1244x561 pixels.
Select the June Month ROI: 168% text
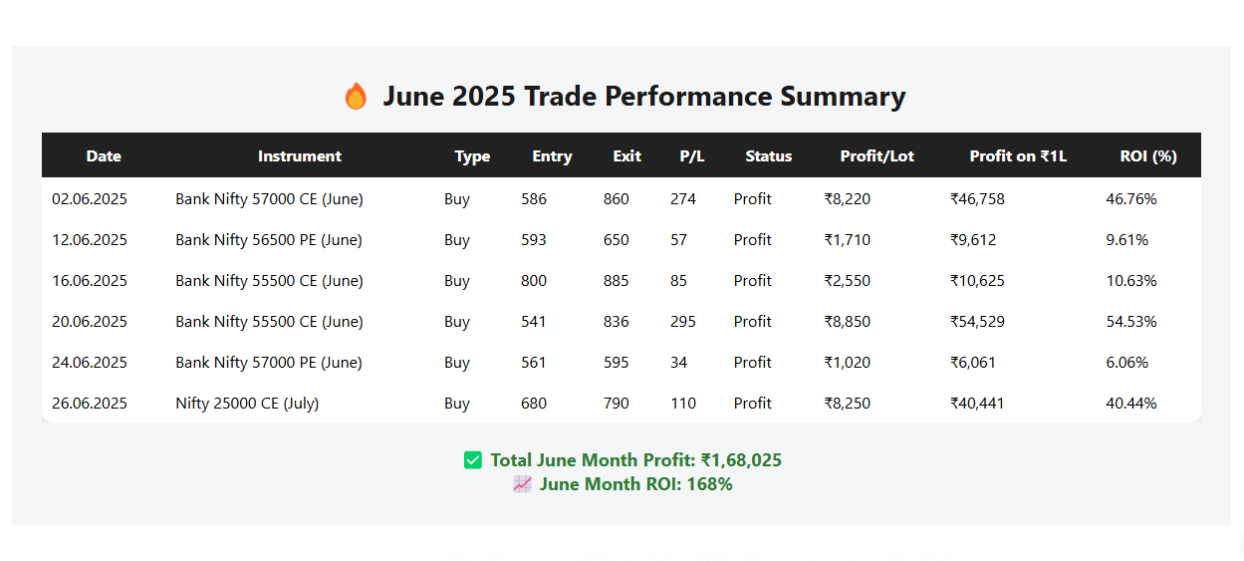pos(635,484)
